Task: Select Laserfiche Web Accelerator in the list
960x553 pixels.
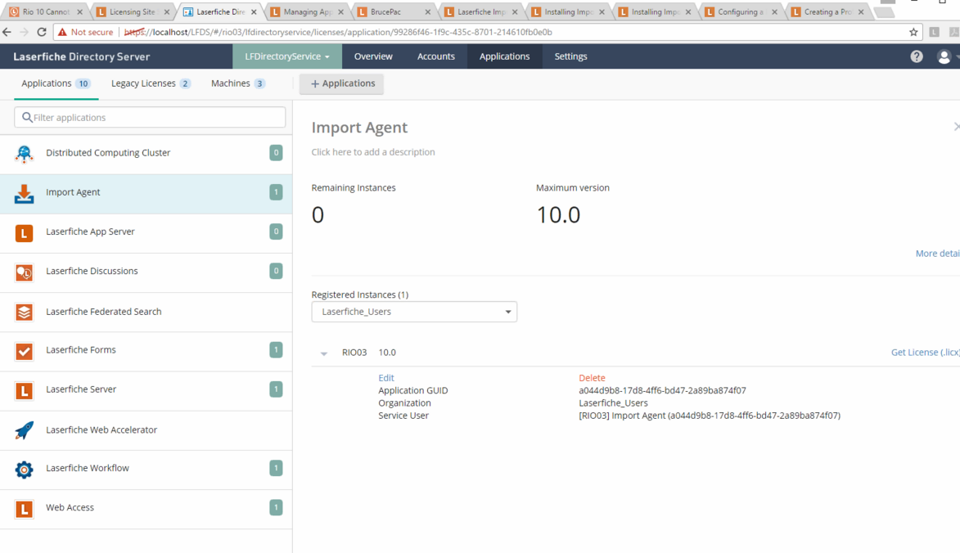Action: click(146, 430)
